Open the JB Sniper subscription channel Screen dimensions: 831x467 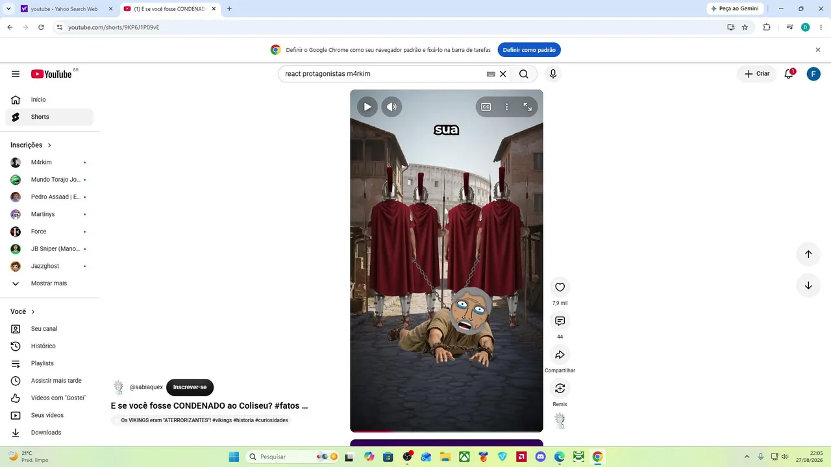click(49, 249)
